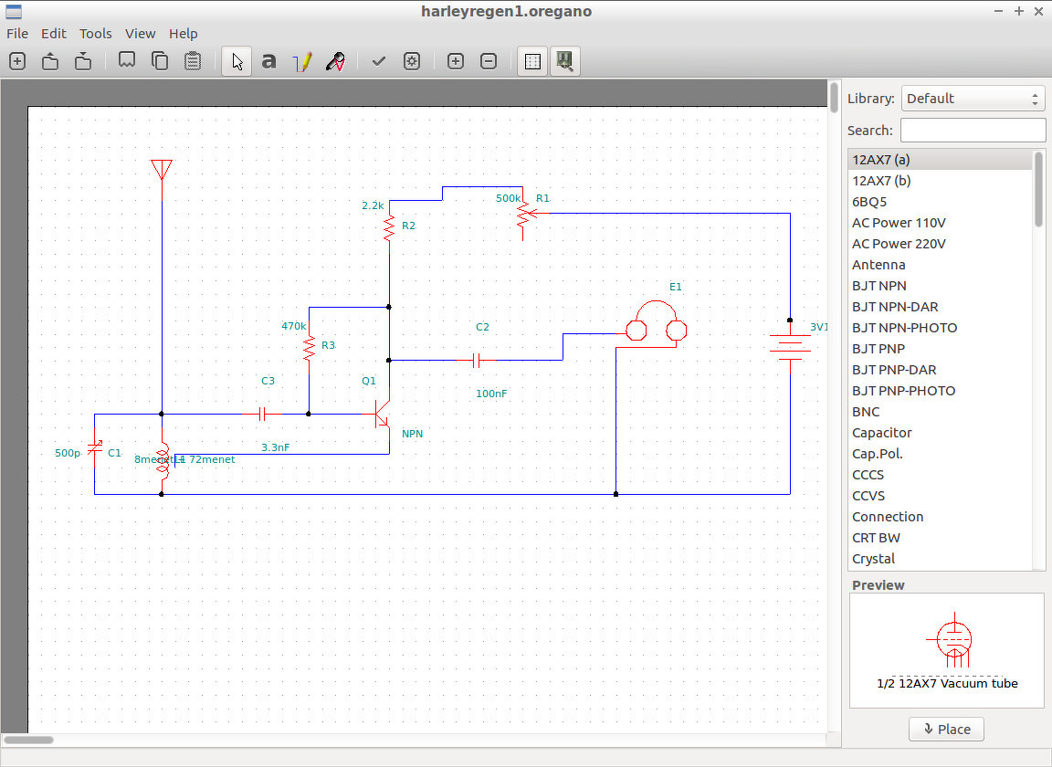This screenshot has width=1052, height=767.
Task: Open the Edit menu
Action: pos(54,34)
